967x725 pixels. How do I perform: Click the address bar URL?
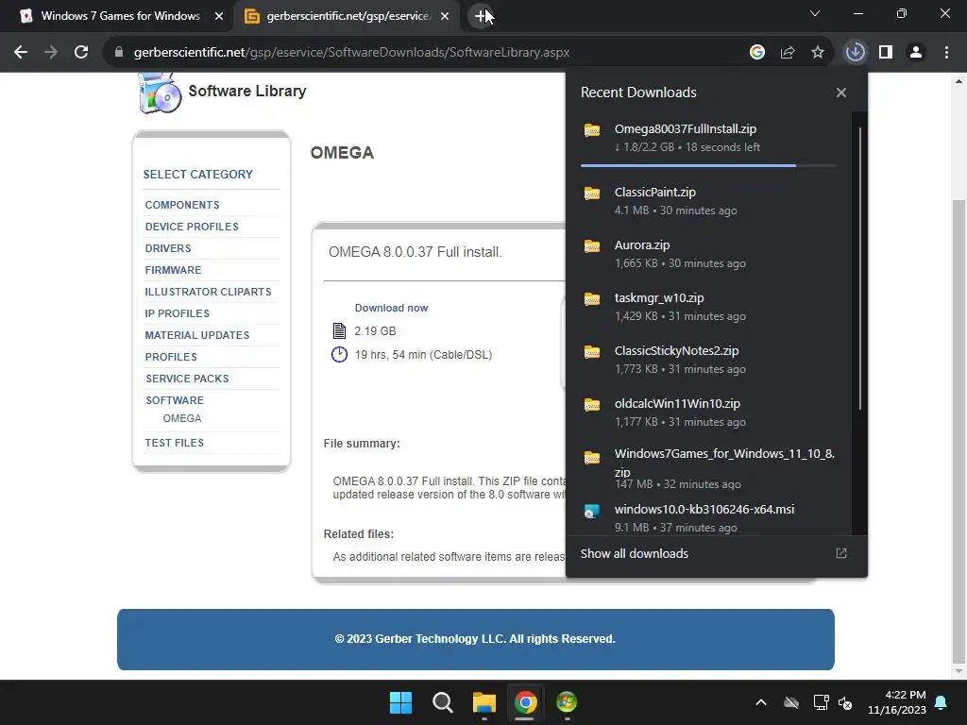click(351, 53)
